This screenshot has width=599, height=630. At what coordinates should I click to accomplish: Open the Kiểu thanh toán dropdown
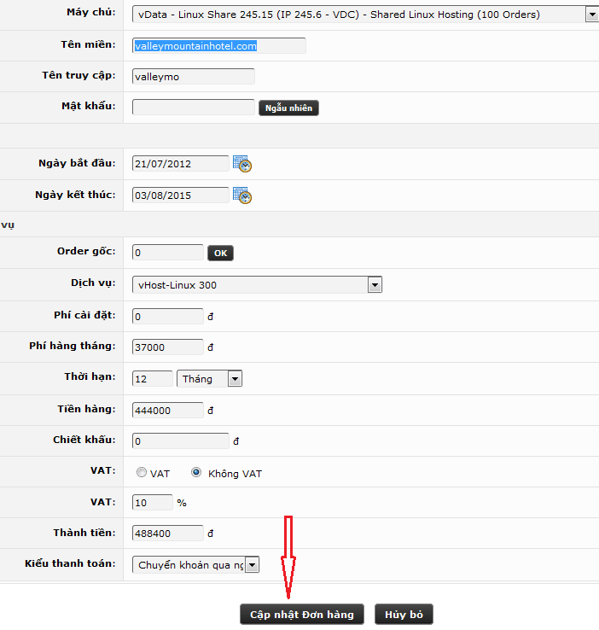(252, 565)
